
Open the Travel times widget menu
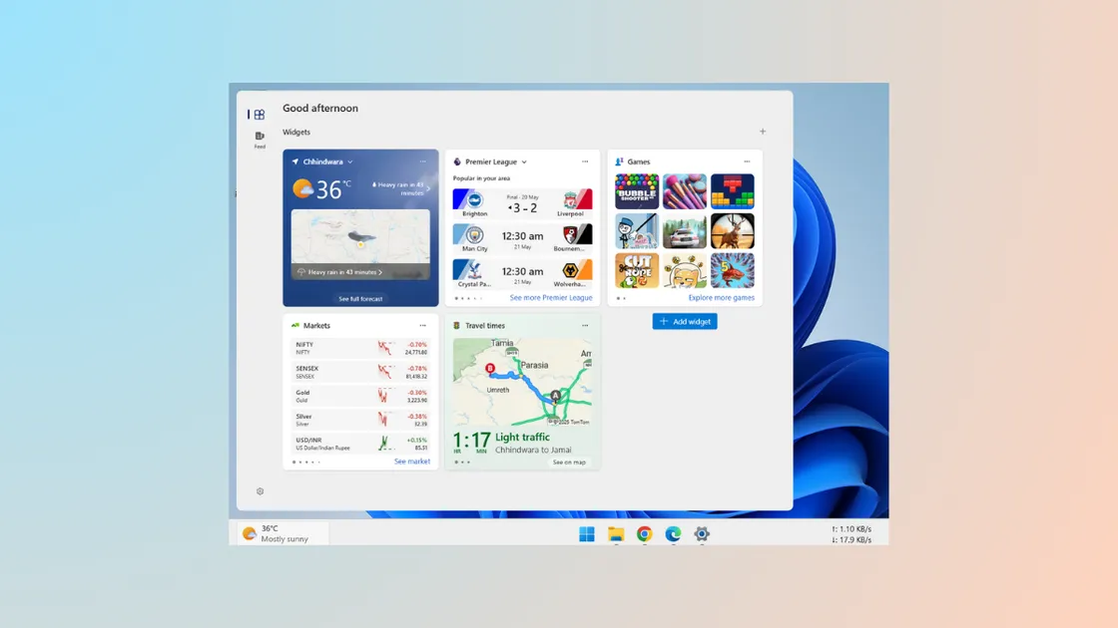[585, 325]
